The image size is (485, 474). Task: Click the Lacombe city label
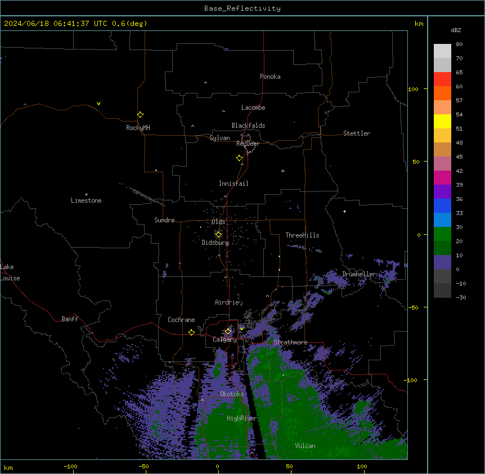point(253,108)
